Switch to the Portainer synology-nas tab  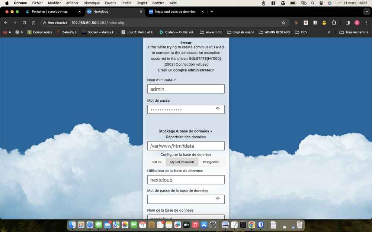click(x=50, y=12)
